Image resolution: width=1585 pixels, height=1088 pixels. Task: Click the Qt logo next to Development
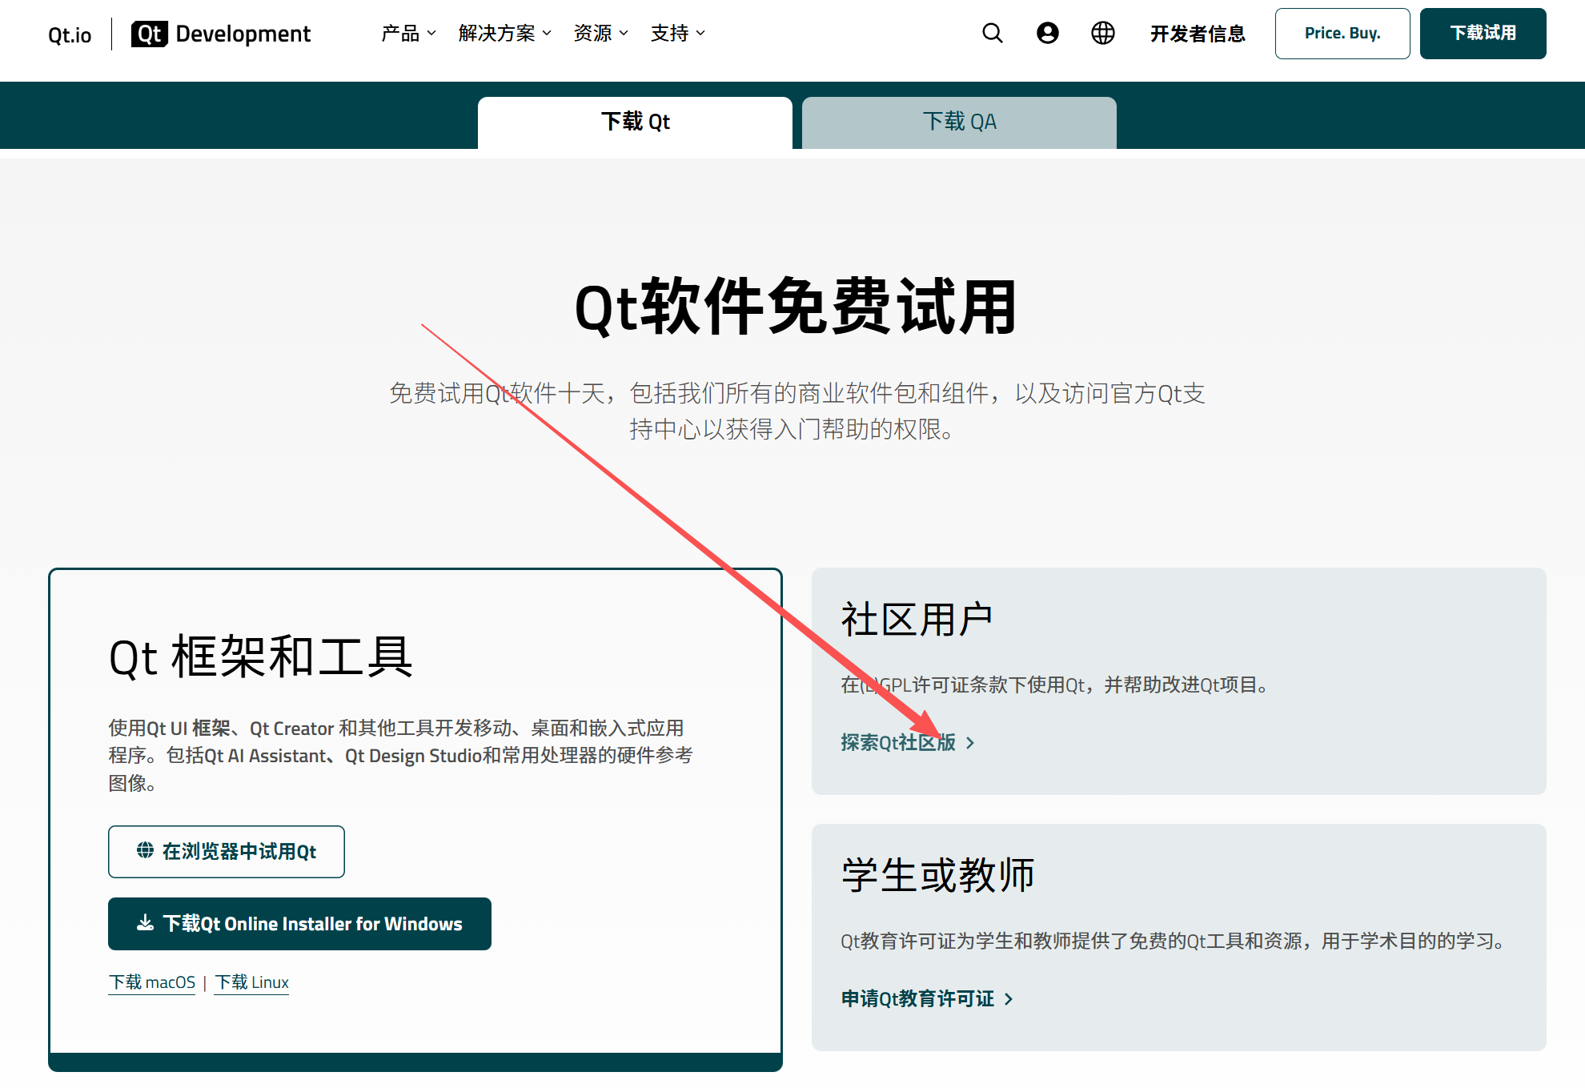149,33
